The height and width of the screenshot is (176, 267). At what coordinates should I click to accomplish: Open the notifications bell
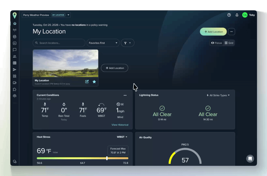(237, 15)
